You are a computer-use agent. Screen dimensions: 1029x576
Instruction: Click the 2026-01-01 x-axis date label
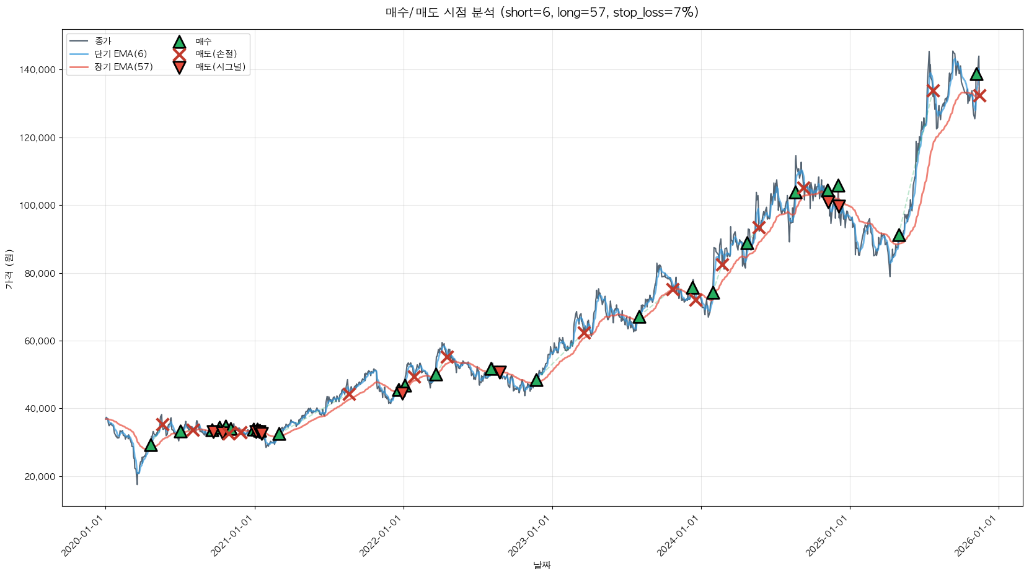[975, 536]
